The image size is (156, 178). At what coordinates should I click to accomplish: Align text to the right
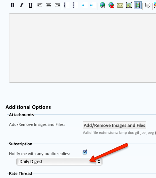click(x=57, y=5)
